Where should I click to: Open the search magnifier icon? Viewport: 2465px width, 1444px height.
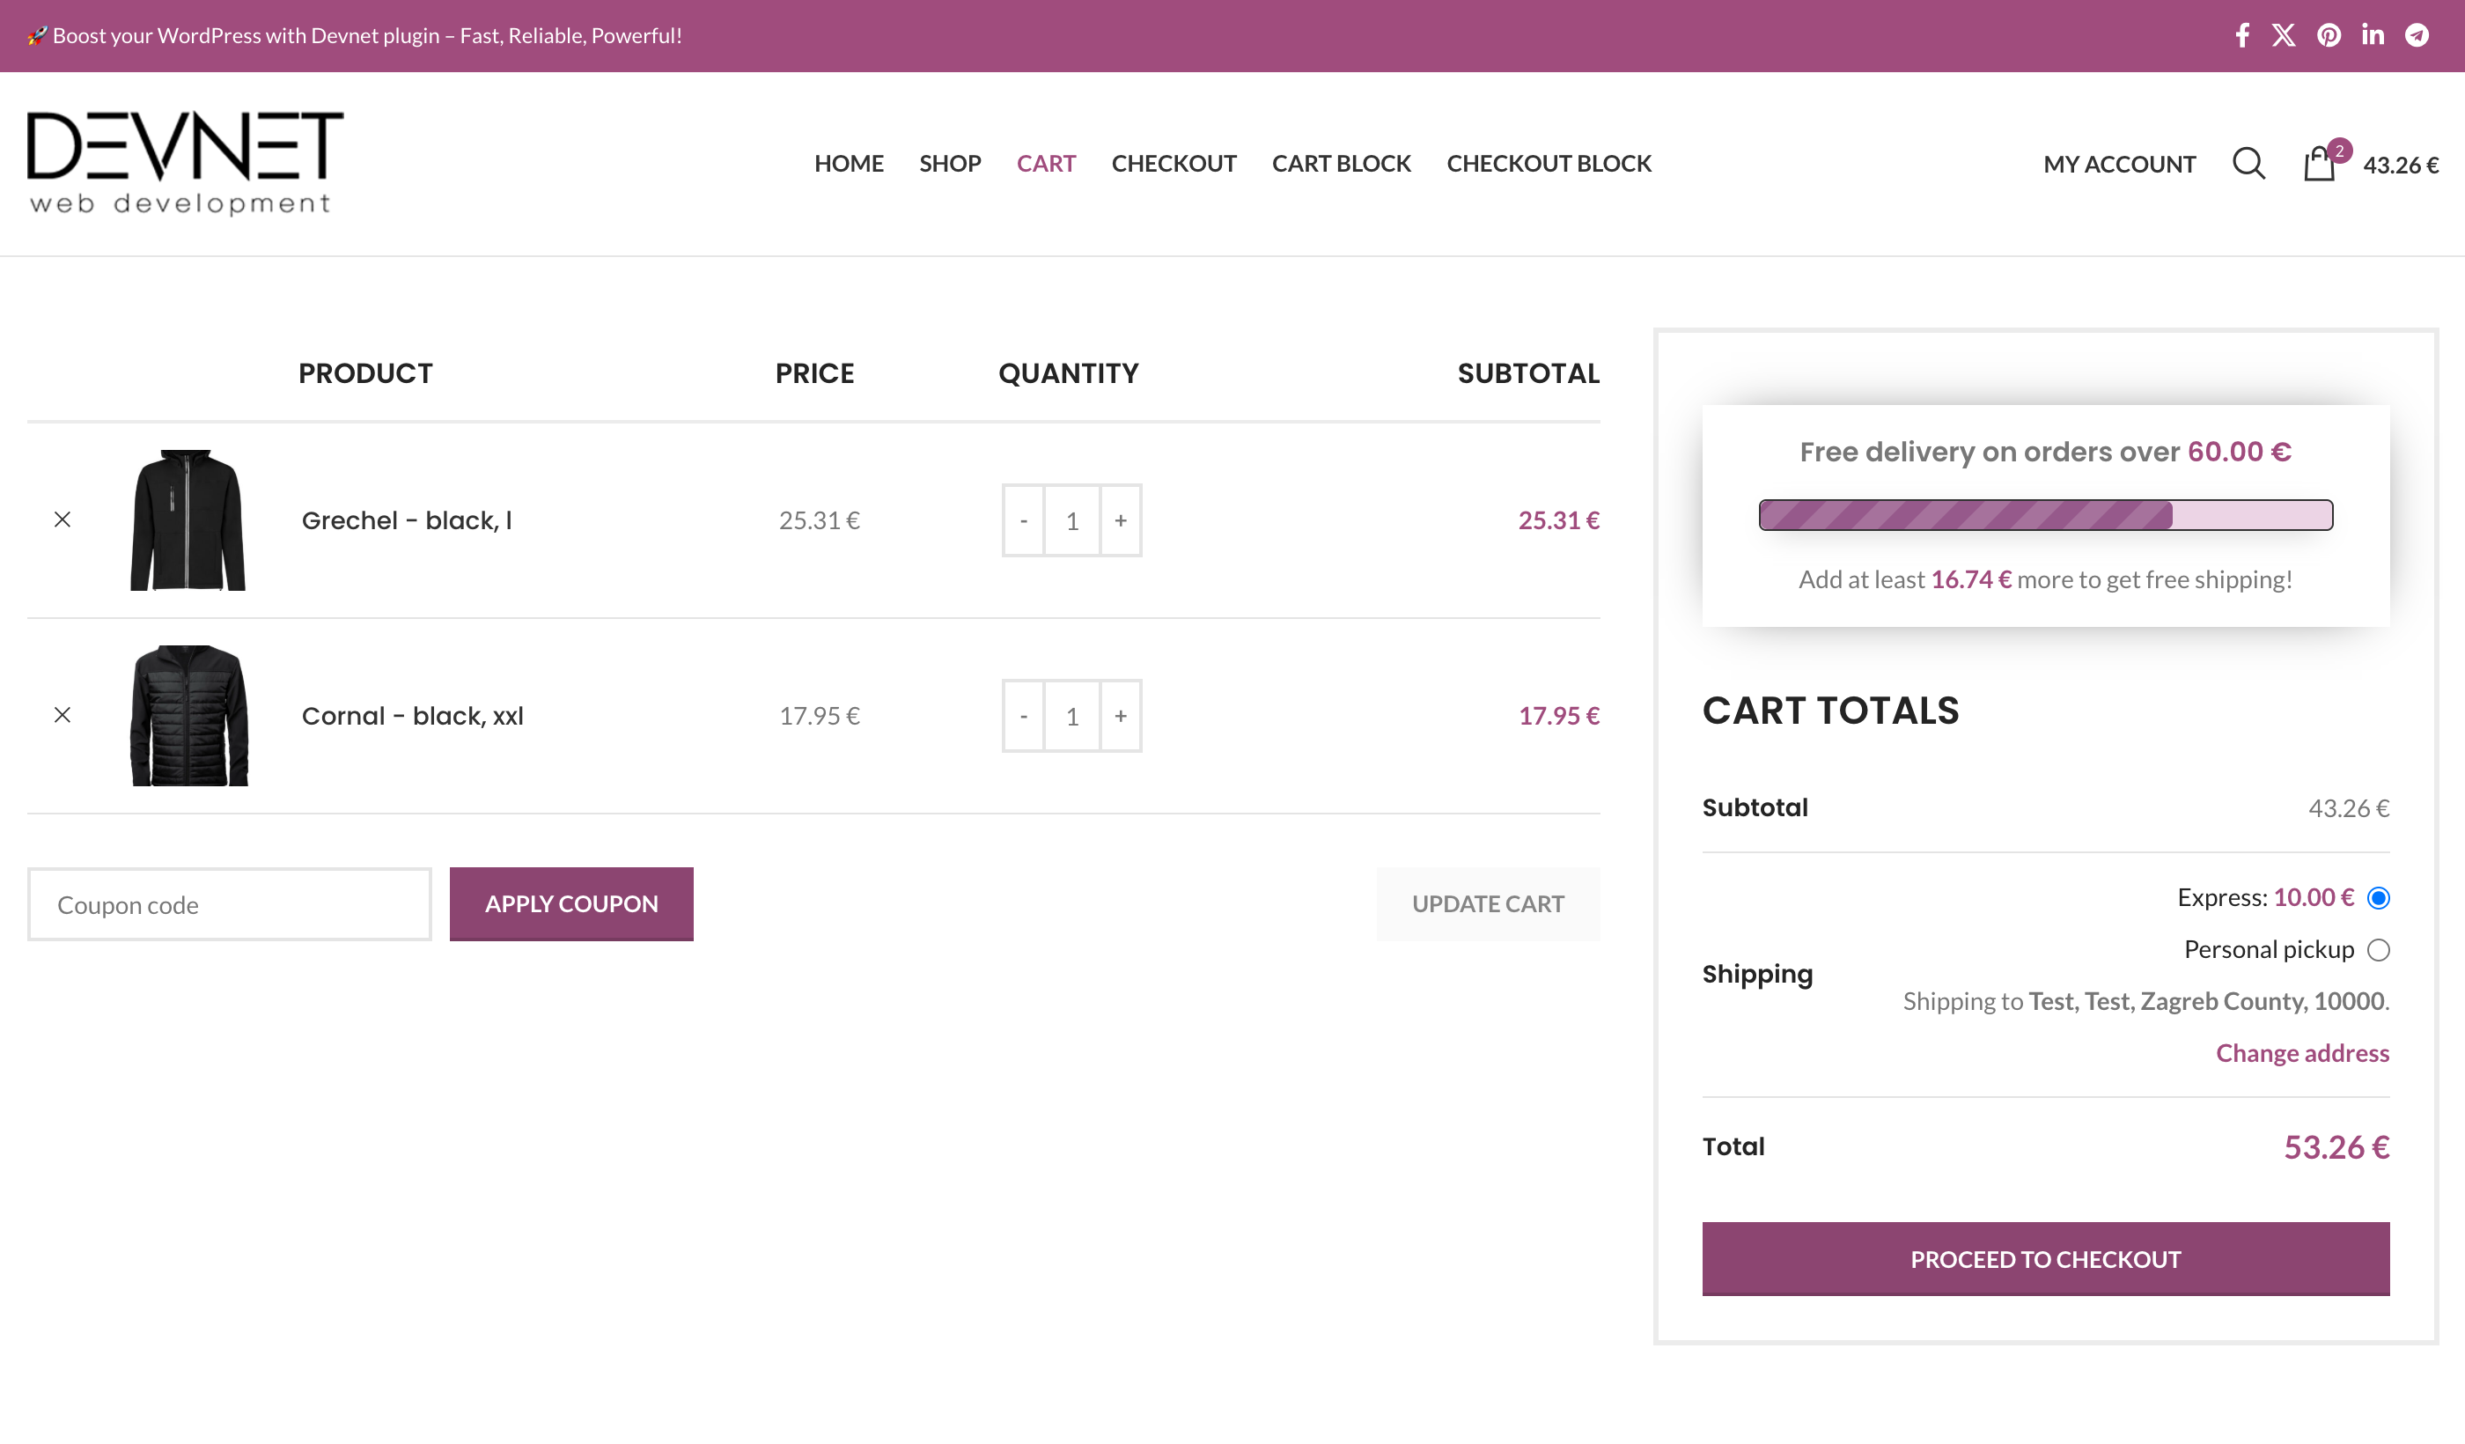coord(2248,164)
